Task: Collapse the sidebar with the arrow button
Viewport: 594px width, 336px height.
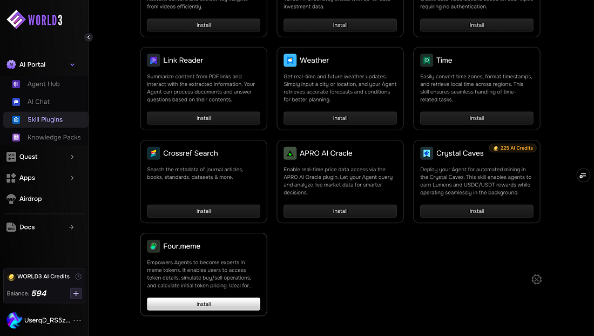Action: (x=89, y=37)
